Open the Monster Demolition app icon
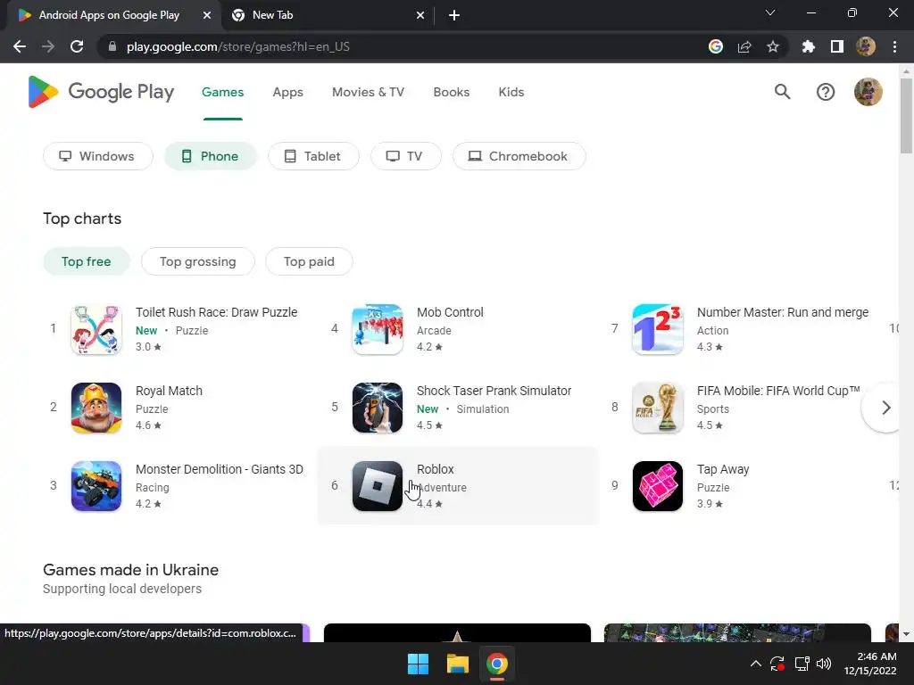This screenshot has width=914, height=685. pos(96,486)
